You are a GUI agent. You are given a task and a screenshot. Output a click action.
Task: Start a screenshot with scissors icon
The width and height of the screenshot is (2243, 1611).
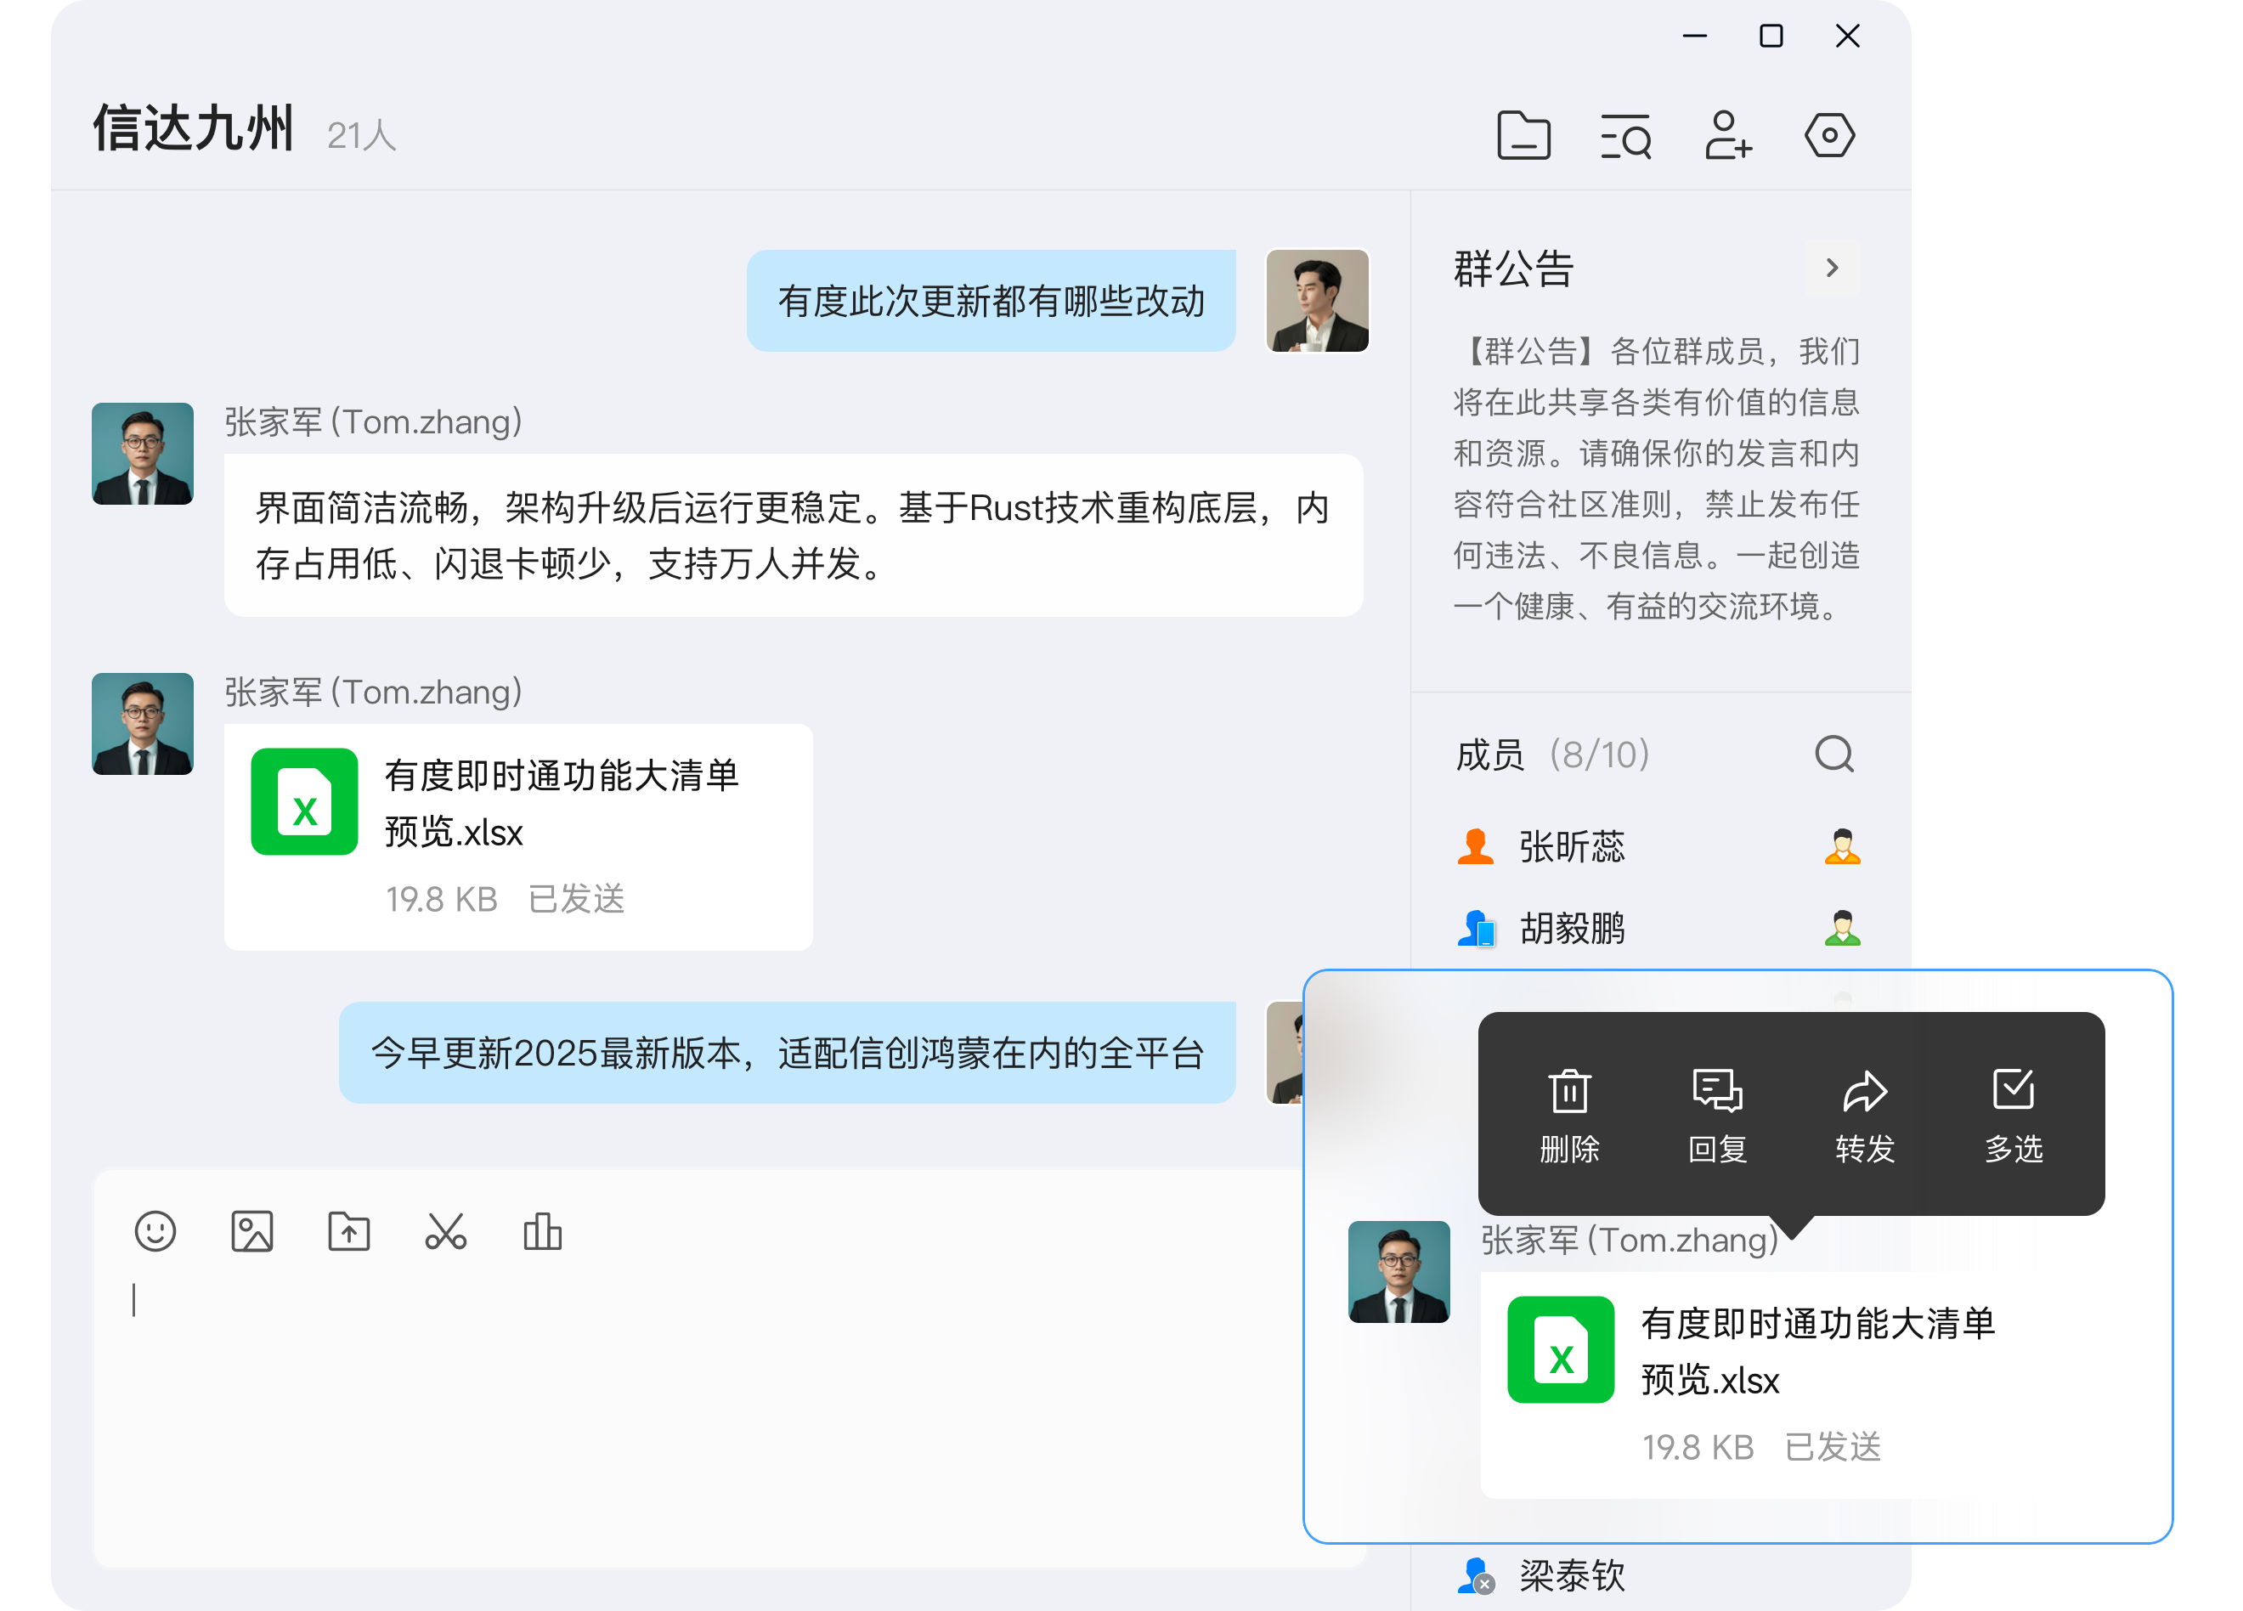446,1231
